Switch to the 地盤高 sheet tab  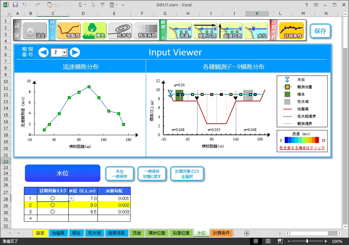(59, 233)
